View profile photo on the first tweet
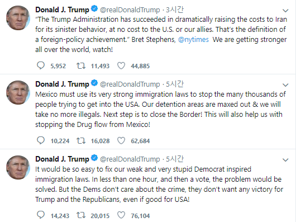This screenshot has width=296, height=222. (x=18, y=18)
